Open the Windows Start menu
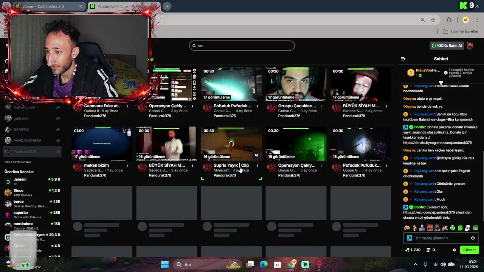This screenshot has width=484, height=272. (x=165, y=264)
